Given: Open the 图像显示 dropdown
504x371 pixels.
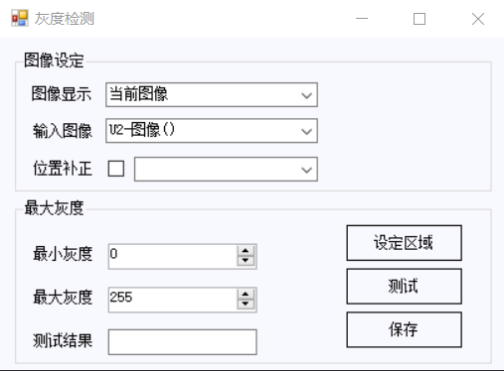Looking at the screenshot, I should (x=212, y=95).
